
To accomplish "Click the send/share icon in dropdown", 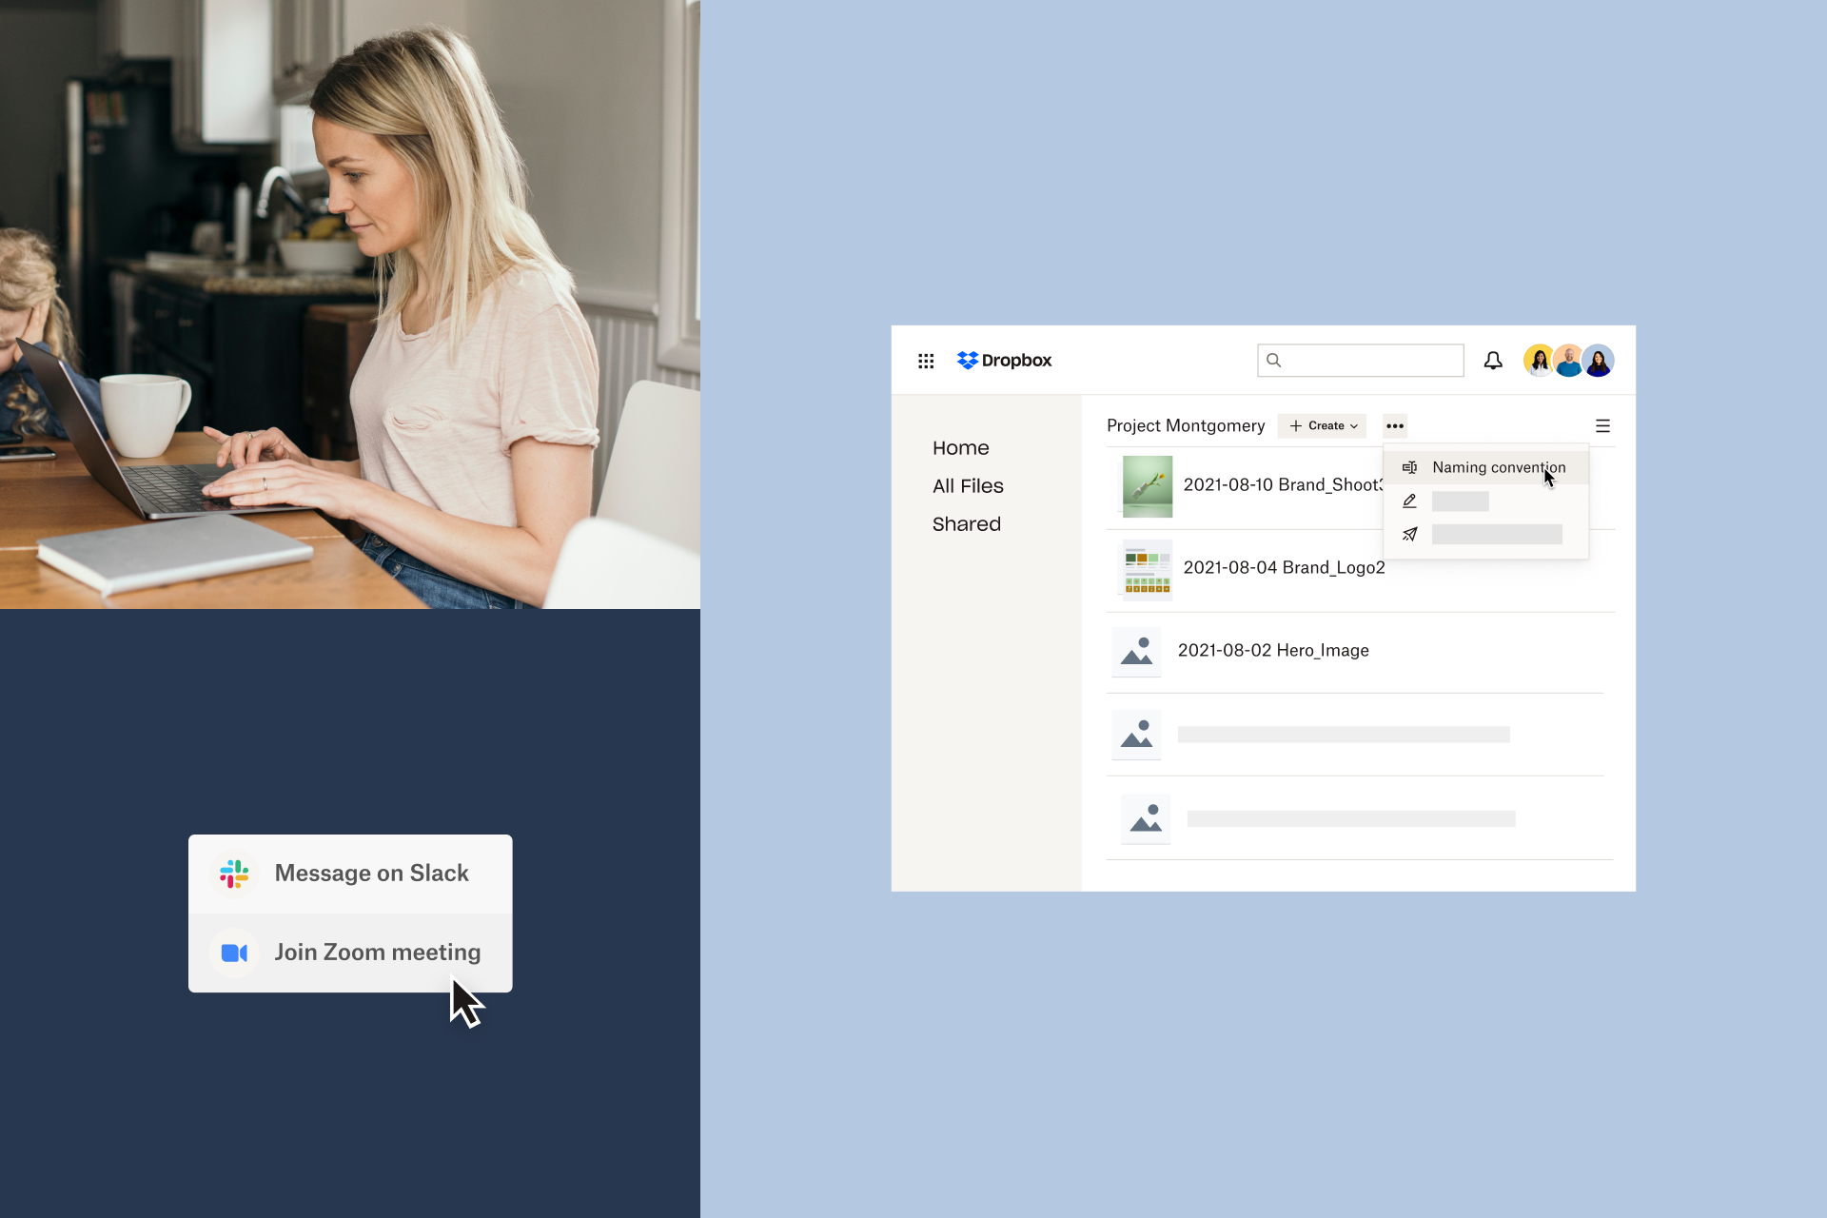I will pos(1409,532).
